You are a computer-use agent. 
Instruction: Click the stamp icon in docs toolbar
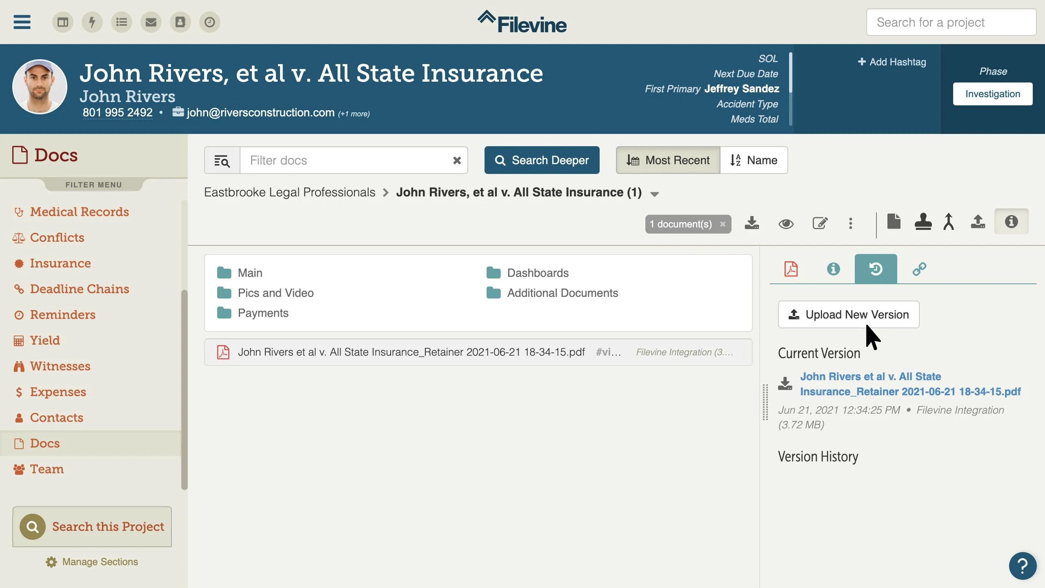[x=923, y=222]
